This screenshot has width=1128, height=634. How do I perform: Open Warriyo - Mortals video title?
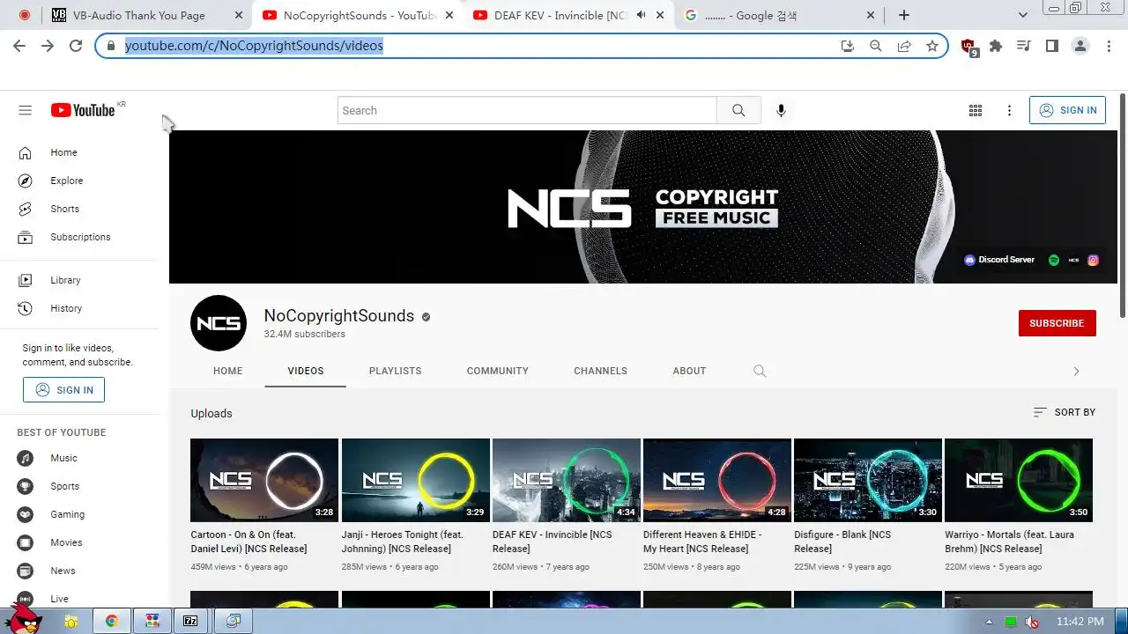(1011, 542)
